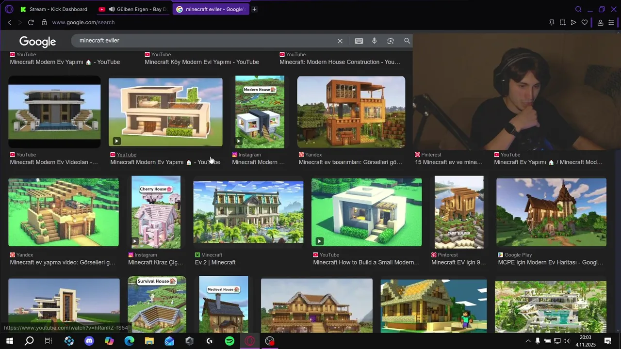Launch Microsoft Edge from taskbar
Screen dimensions: 621x349
coord(129,341)
